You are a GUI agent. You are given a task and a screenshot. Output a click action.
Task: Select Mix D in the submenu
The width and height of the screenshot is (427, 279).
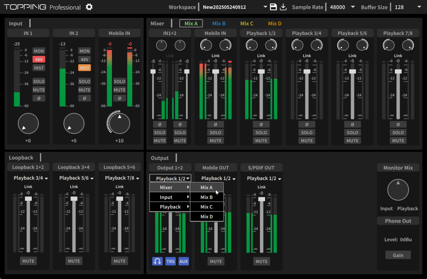tap(207, 217)
